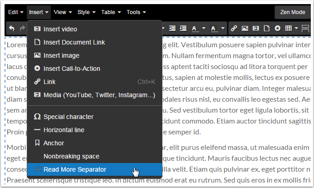Click the insert image icon in the toolbar
Image resolution: width=314 pixels, height=188 pixels.
click(245, 28)
